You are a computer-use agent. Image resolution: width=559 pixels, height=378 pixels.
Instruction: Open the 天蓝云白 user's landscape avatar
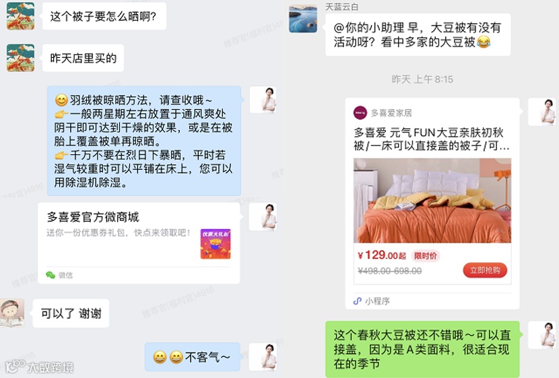302,19
